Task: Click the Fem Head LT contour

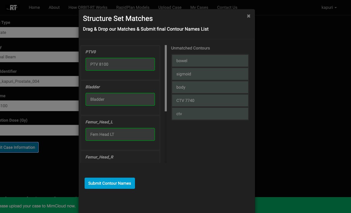Action: pos(120,134)
